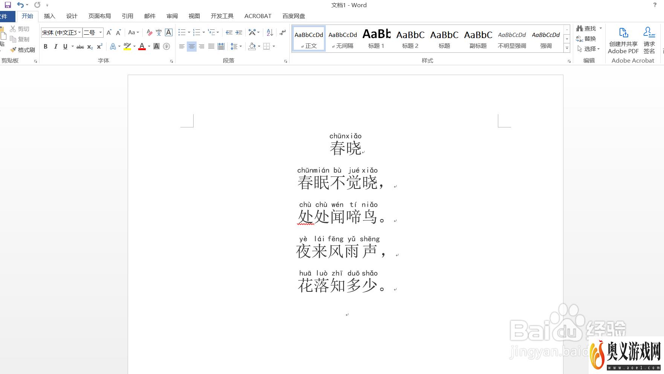
Task: Open the Phonetic Guide (wén) tool
Action: pyautogui.click(x=159, y=32)
